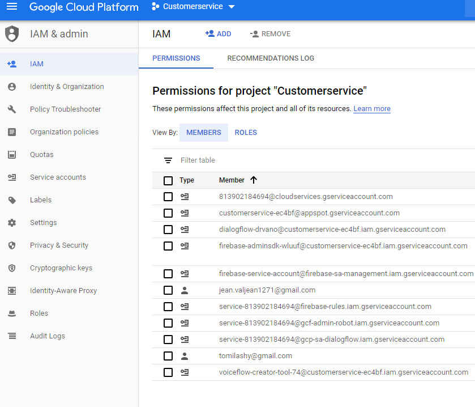Click service account icon for dialogflow-drvano row
Image resolution: width=475 pixels, height=407 pixels.
click(185, 229)
